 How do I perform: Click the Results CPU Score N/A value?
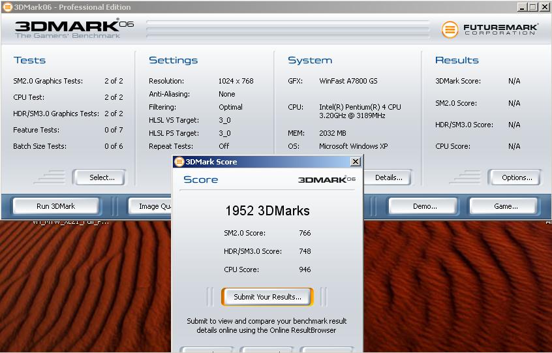click(x=514, y=146)
